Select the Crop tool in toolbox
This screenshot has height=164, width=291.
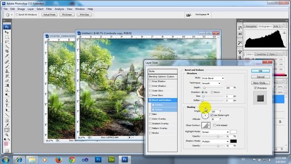tap(7, 51)
